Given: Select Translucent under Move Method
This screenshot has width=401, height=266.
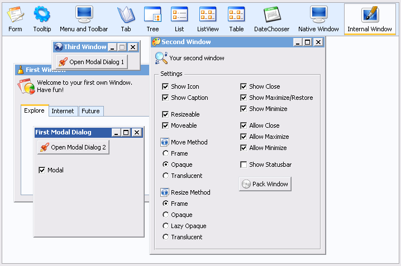Looking at the screenshot, I should [166, 176].
